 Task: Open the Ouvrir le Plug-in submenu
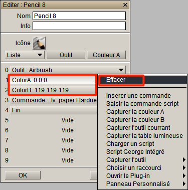pos(143,176)
